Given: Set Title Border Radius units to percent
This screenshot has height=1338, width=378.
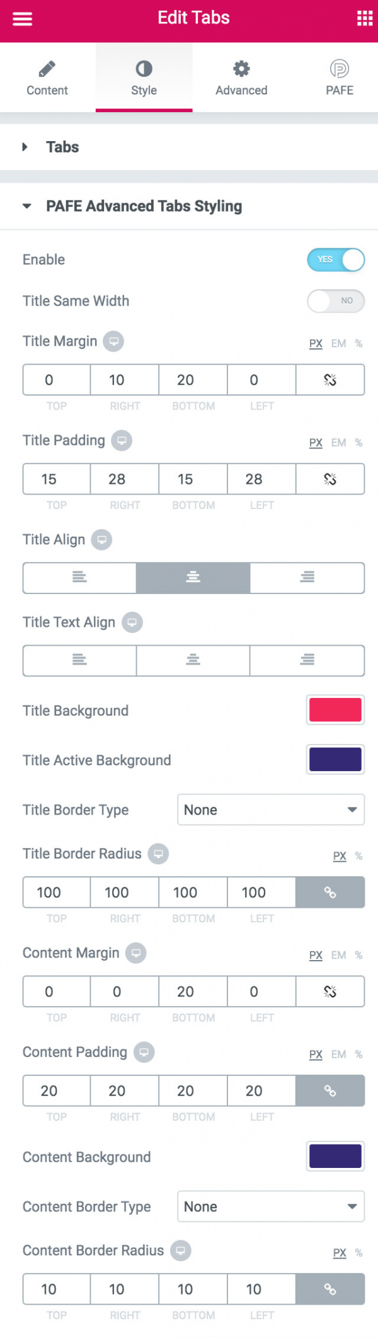Looking at the screenshot, I should [x=357, y=856].
